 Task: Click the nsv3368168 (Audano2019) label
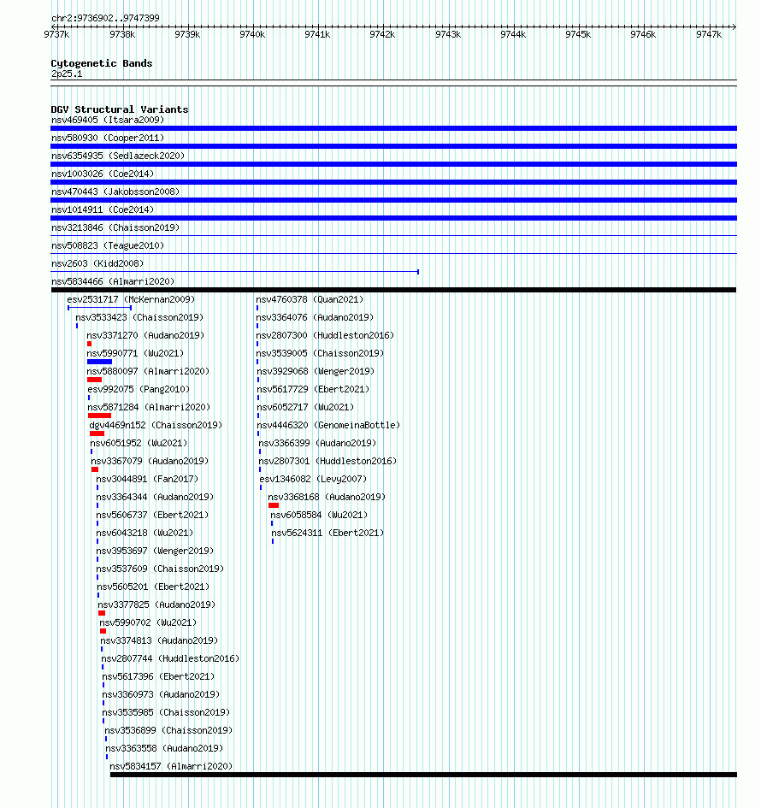tap(327, 498)
